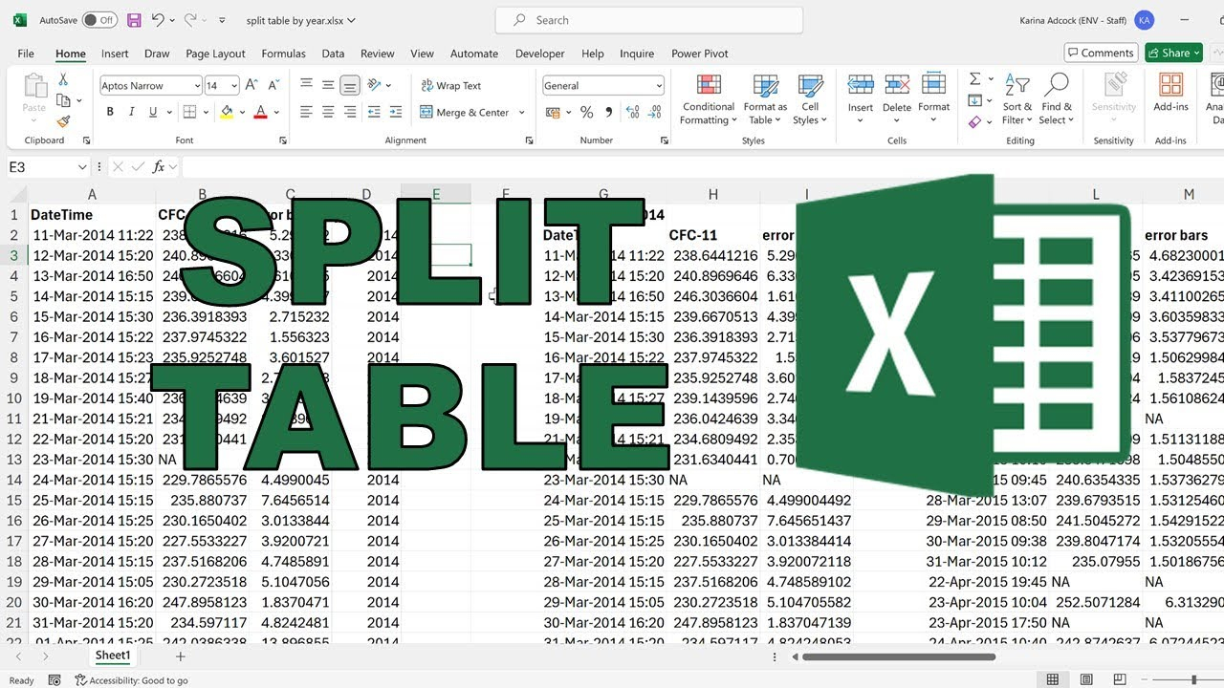This screenshot has width=1224, height=688.
Task: Switch to the Formulas tab
Action: pos(283,54)
